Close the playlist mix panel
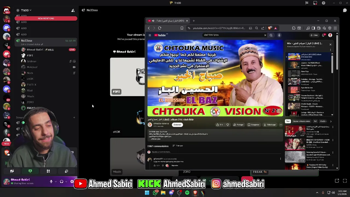 330,44
